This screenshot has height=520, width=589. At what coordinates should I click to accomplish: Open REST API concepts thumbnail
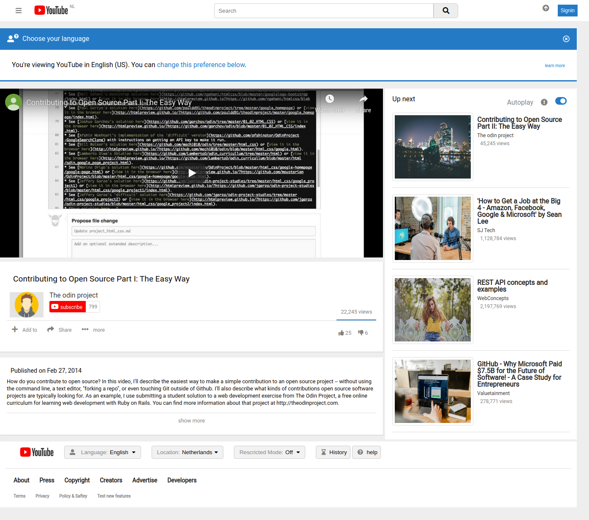tap(433, 310)
